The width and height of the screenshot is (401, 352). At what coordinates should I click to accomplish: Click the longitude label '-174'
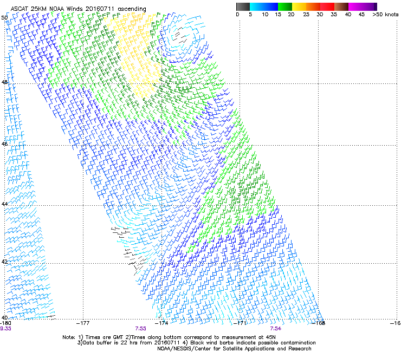[x=161, y=323]
